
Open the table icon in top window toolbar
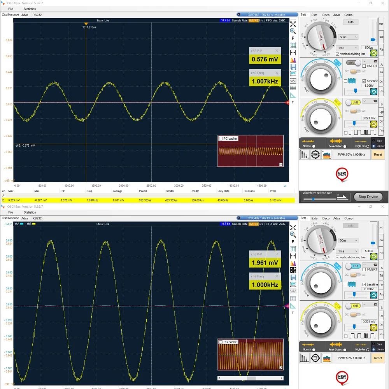pos(293,88)
